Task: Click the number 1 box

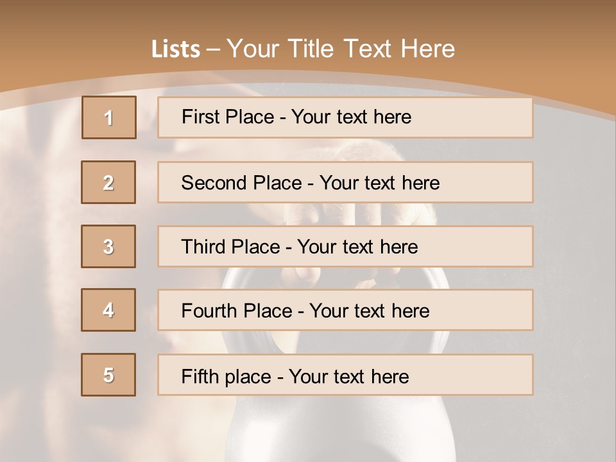Action: pyautogui.click(x=109, y=117)
